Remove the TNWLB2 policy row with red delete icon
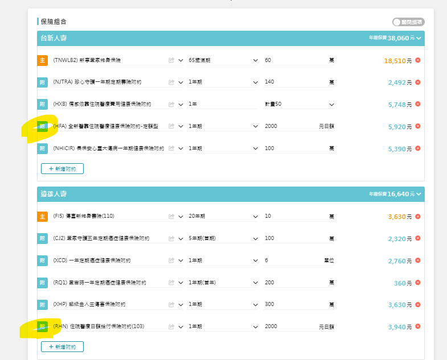 (x=417, y=60)
